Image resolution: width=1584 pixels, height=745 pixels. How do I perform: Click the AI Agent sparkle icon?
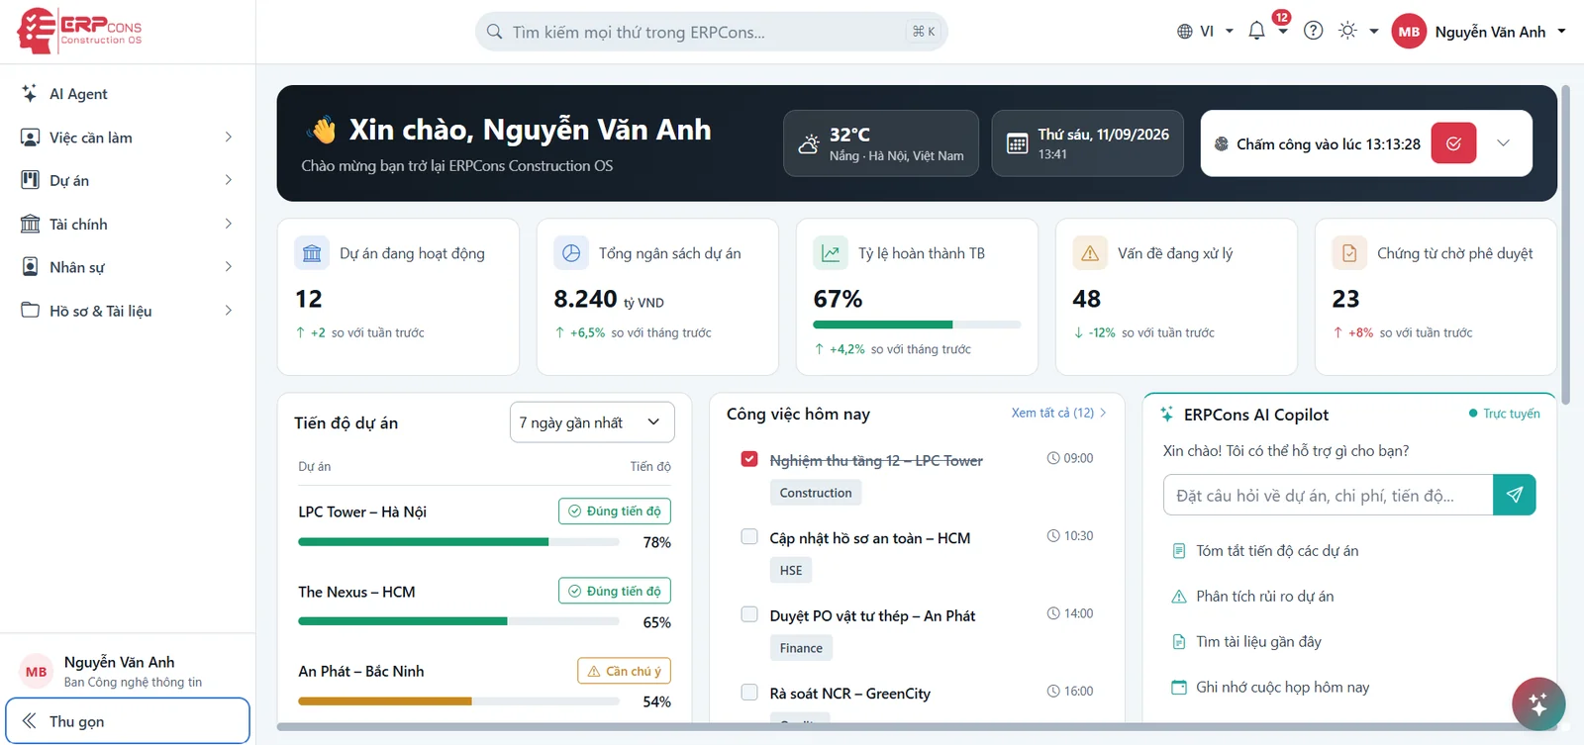30,93
